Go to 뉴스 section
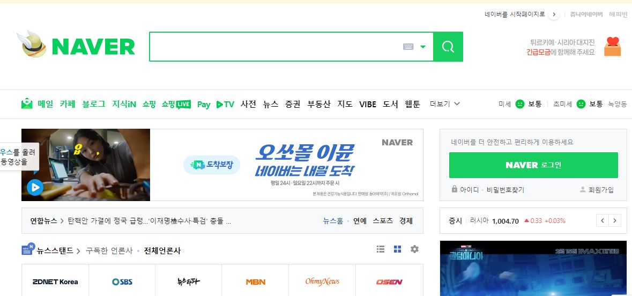The image size is (632, 296). 271,104
